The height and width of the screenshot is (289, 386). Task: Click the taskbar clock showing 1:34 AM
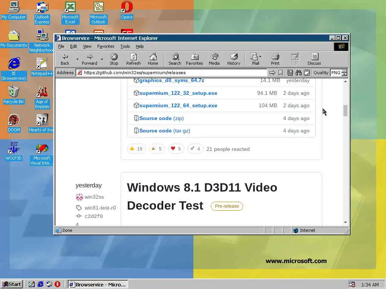(370, 284)
